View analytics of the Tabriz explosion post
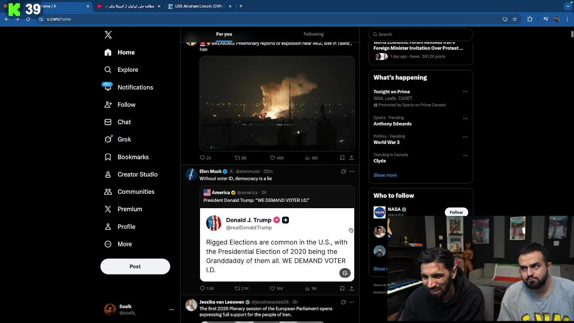This screenshot has height=323, width=574. pyautogui.click(x=311, y=158)
